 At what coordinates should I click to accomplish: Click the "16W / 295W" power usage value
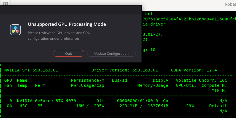[x=90, y=106]
